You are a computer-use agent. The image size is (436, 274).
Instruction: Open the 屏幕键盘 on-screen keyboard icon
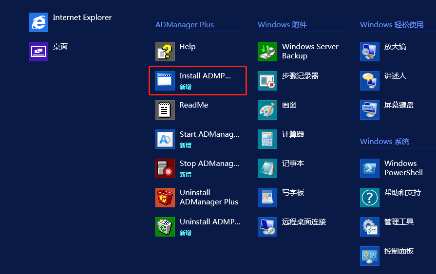(x=370, y=110)
